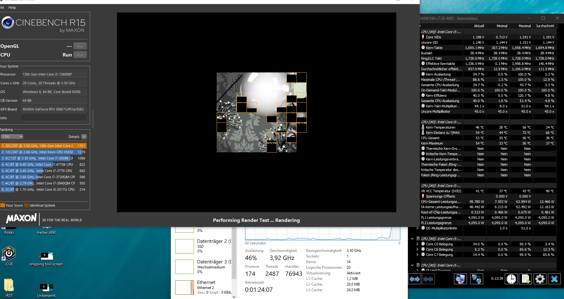Click the Minimal column header in HWiNFO
The width and height of the screenshot is (564, 299).
tap(498, 26)
